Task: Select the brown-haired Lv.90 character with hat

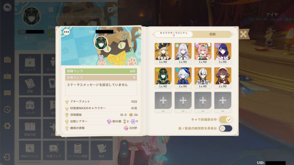Action: (223, 78)
